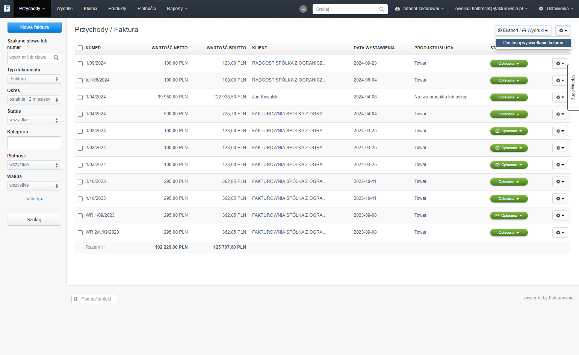Open the Typ dokumentu dropdown
This screenshot has height=355, width=579.
pyautogui.click(x=34, y=79)
